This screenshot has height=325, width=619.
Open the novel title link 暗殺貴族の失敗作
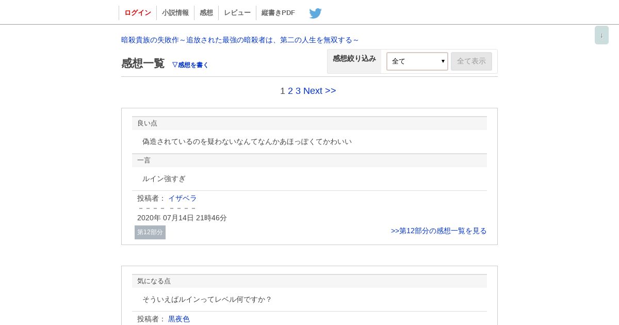point(240,40)
